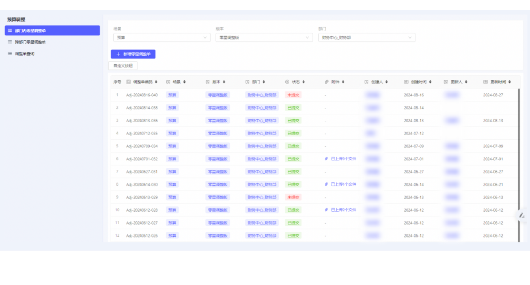
Task: Sort by 调整单编码 column sort arrows
Action: coord(156,82)
